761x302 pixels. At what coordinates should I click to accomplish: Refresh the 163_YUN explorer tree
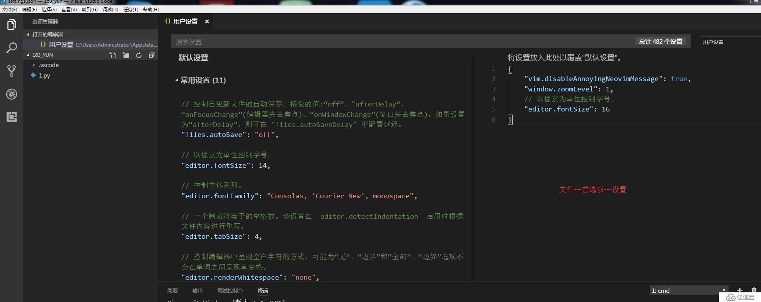tap(139, 55)
